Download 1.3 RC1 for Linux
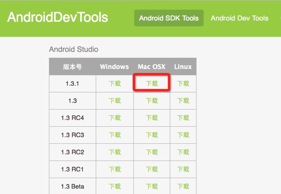This screenshot has width=281, height=194. (183, 169)
